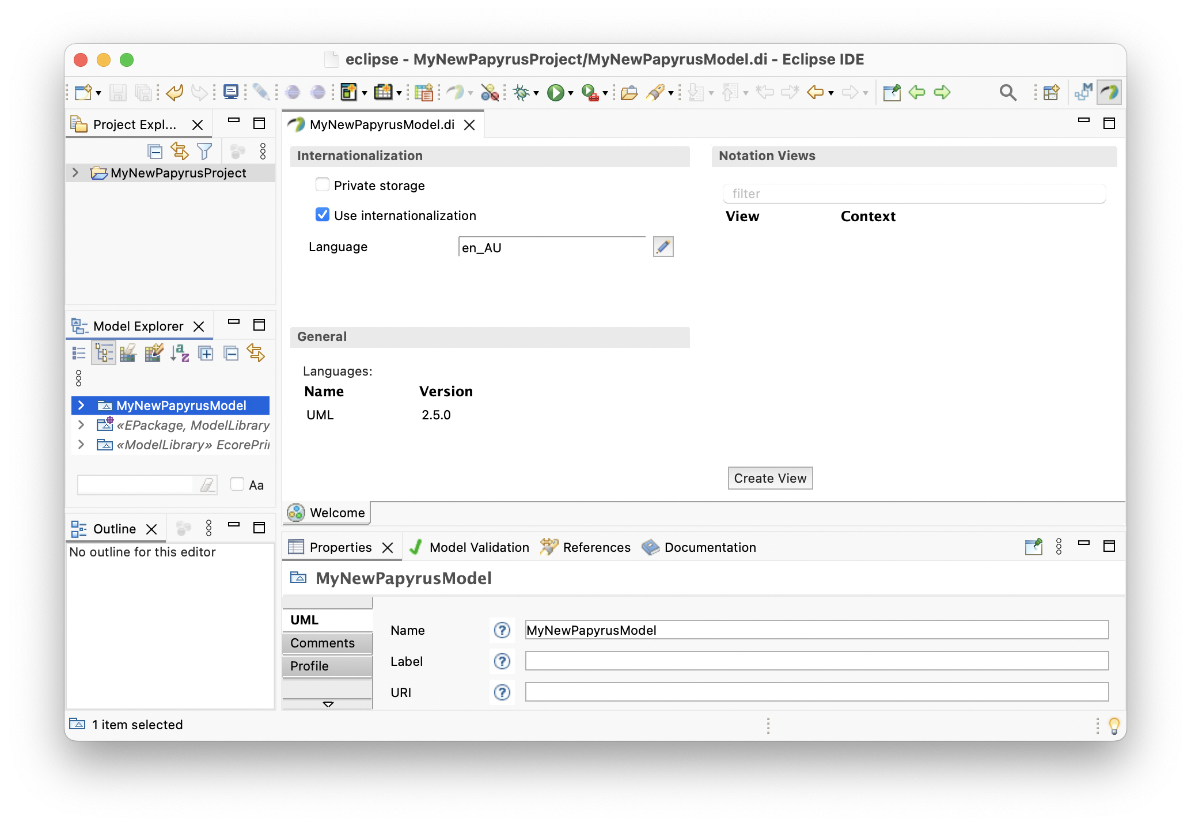Click the Notation Views filter field
1191x826 pixels.
click(x=914, y=194)
